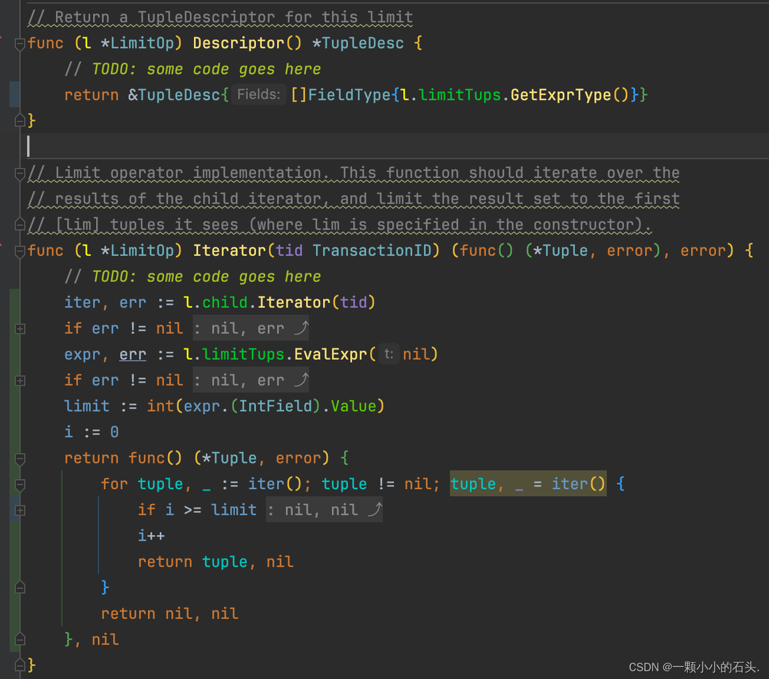Click the fold-end marker beside the "}, nil" line
The image size is (769, 679).
pyautogui.click(x=20, y=639)
